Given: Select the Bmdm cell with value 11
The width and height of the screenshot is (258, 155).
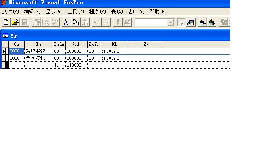Looking at the screenshot, I should click(x=59, y=65).
